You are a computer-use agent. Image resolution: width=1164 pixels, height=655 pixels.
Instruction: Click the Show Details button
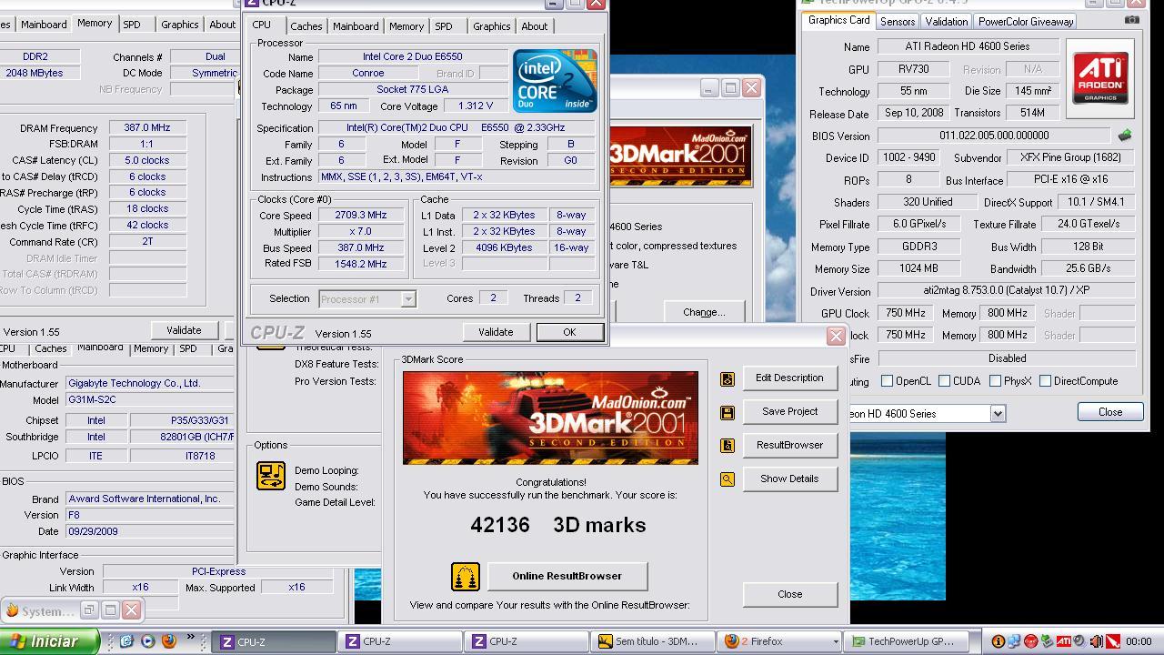tap(789, 479)
